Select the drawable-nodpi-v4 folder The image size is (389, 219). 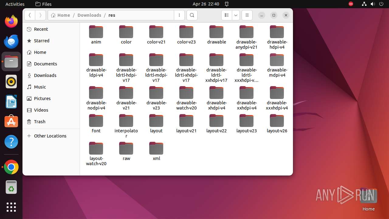coord(96,98)
